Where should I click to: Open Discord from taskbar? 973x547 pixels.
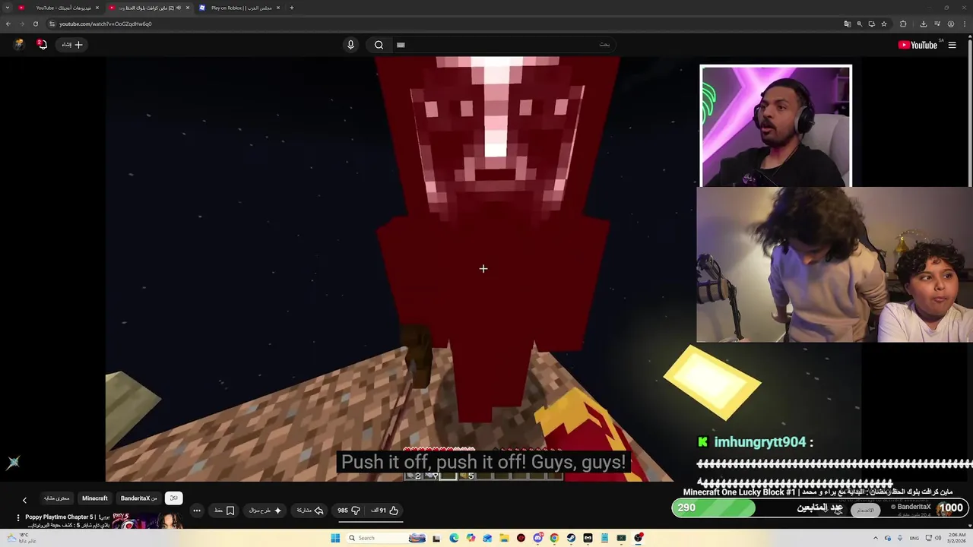pos(538,538)
